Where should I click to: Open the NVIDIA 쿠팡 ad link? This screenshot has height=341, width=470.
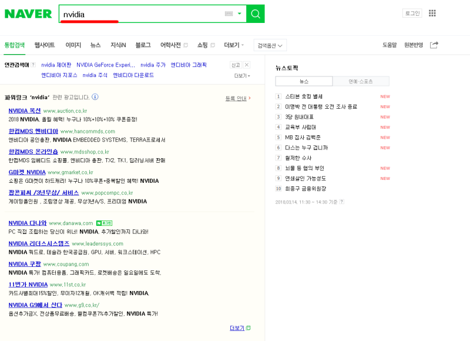(x=25, y=264)
